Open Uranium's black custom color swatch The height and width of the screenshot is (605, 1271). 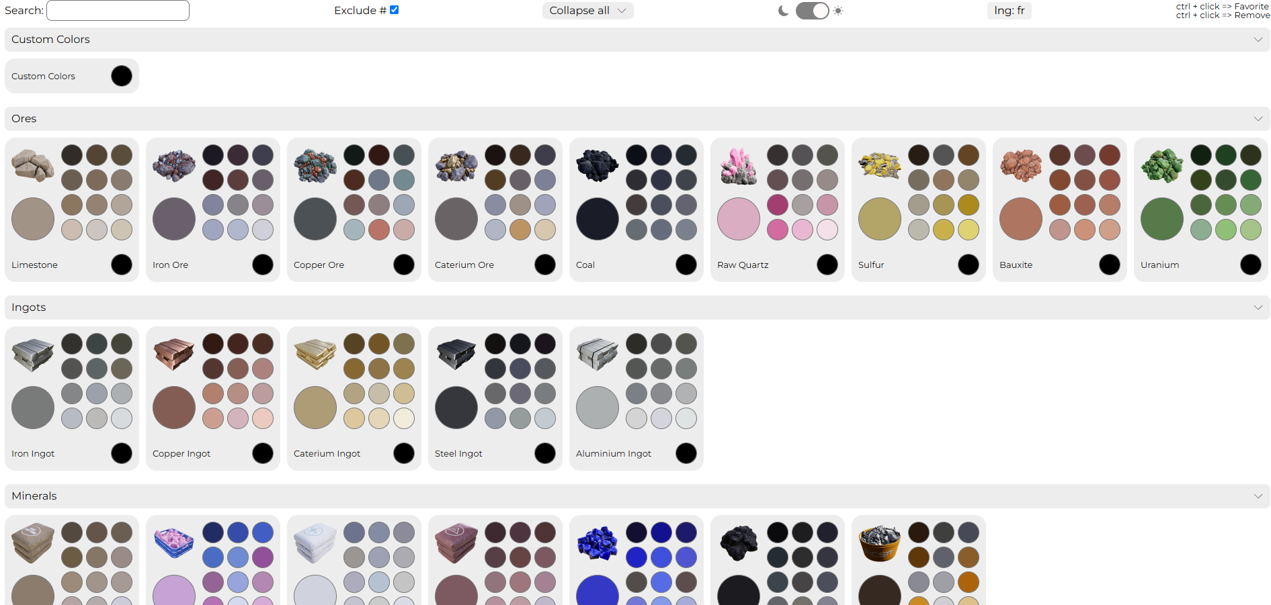1251,265
